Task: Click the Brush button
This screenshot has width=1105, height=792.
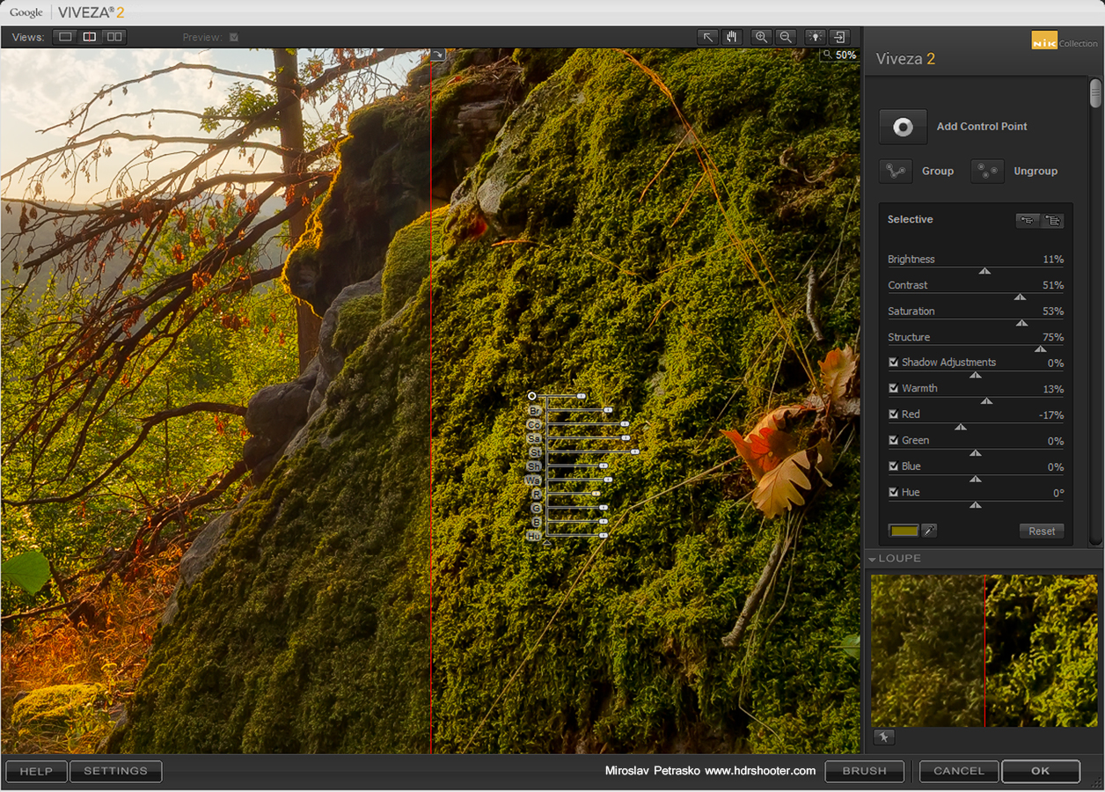Action: coord(864,771)
